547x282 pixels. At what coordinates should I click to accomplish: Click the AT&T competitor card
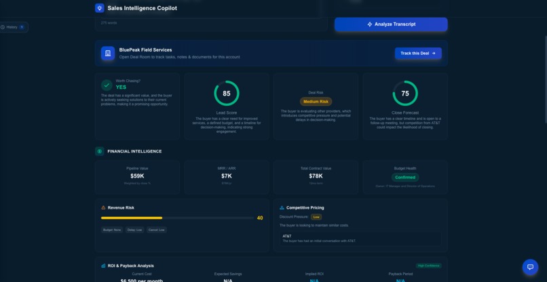pyautogui.click(x=360, y=239)
